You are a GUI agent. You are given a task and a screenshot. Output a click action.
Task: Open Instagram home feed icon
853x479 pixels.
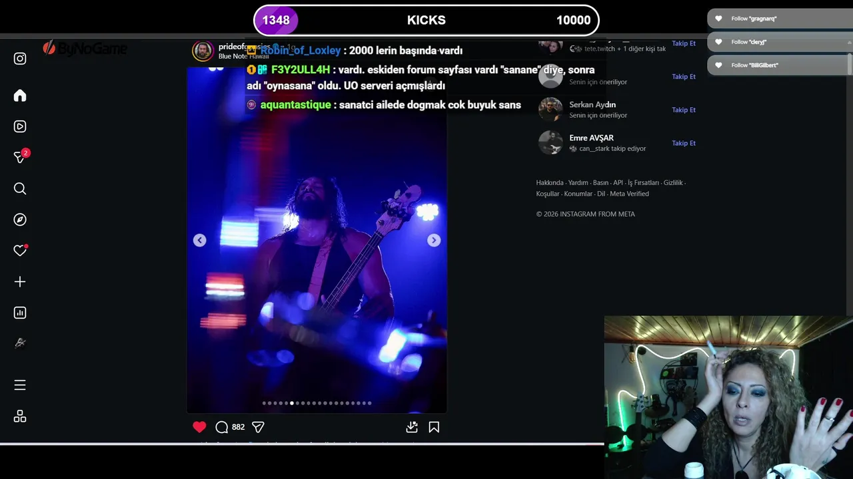20,95
